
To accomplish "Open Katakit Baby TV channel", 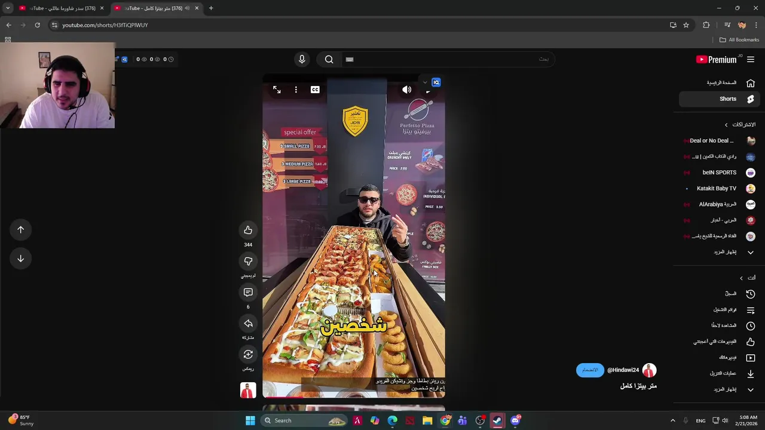I will click(720, 189).
